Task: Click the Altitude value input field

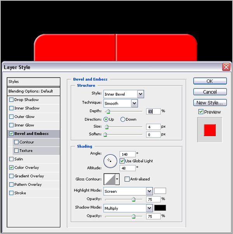Action: [128, 168]
